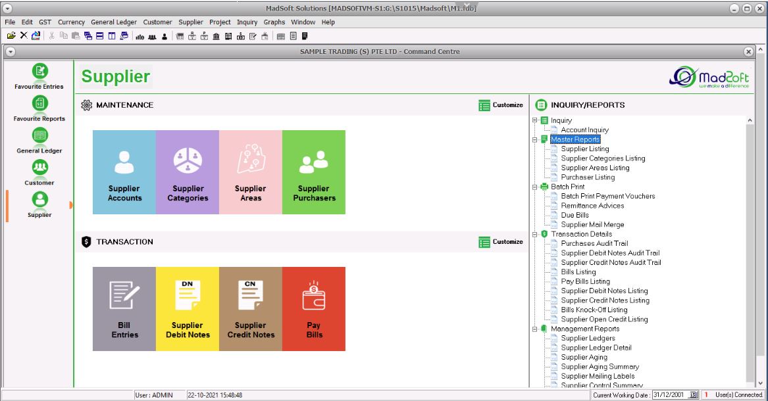
Task: Open the Graphs menu
Action: click(274, 22)
